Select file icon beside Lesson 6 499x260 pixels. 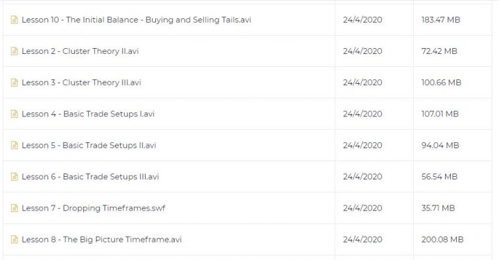coord(14,177)
